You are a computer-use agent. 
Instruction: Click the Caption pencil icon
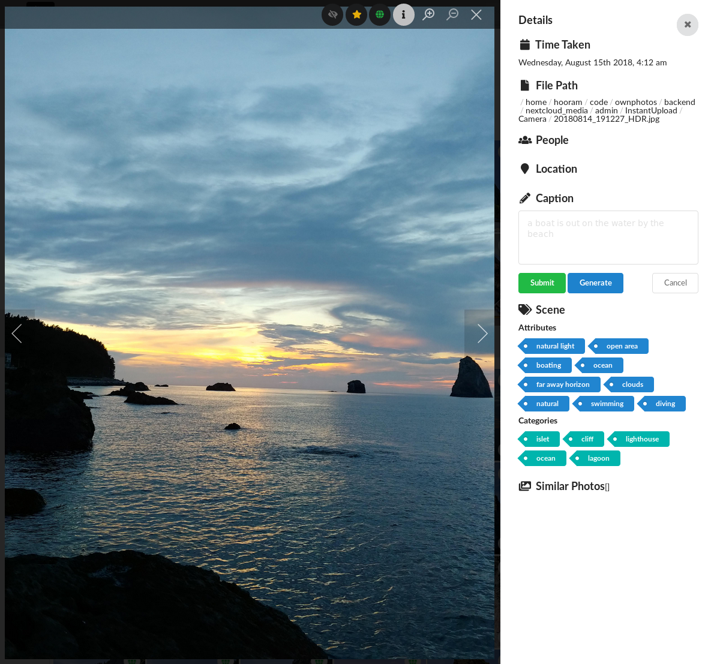(524, 197)
